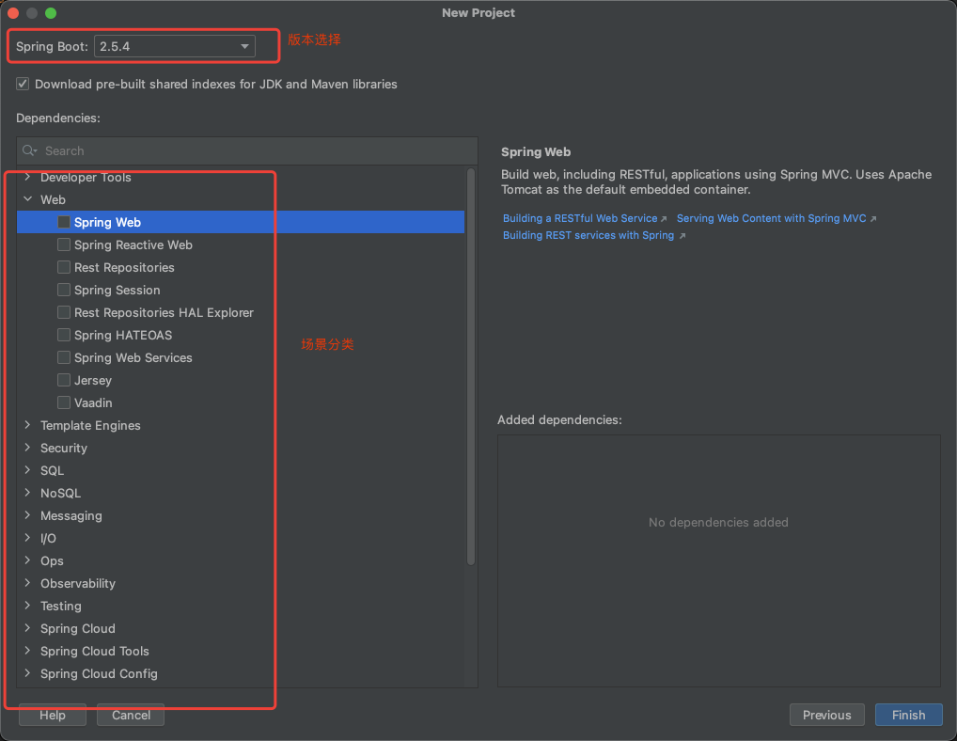Expand the Spring Cloud category

[27, 628]
